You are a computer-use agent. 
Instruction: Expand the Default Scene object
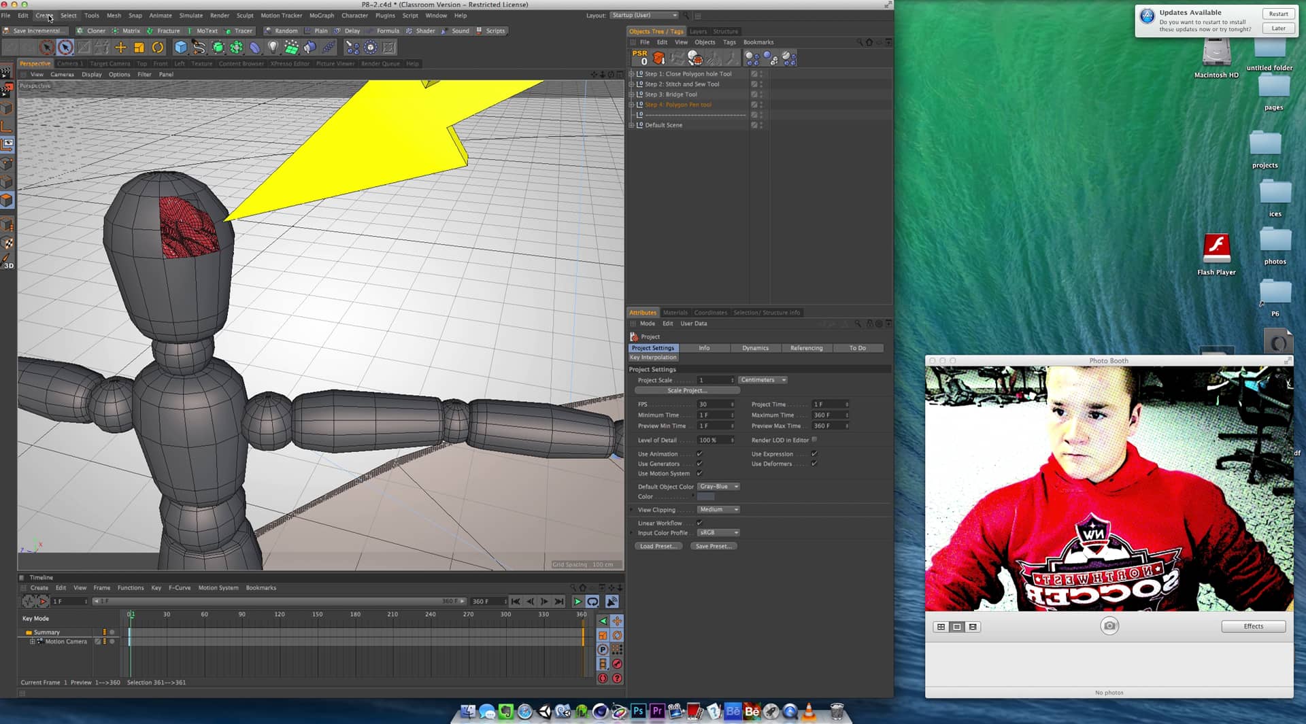pyautogui.click(x=631, y=125)
